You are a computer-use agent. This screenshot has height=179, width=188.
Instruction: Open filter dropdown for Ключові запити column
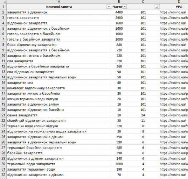[109, 7]
